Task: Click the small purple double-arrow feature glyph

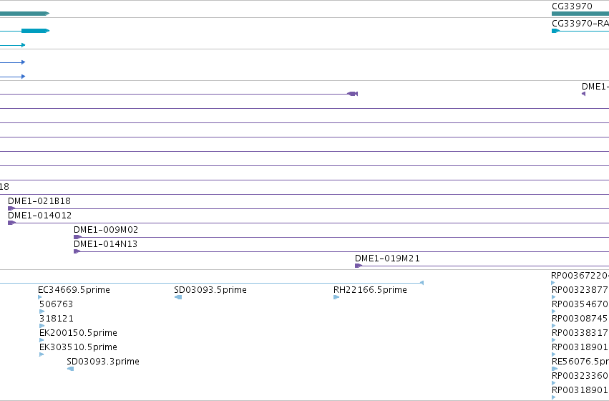Action: pyautogui.click(x=352, y=94)
